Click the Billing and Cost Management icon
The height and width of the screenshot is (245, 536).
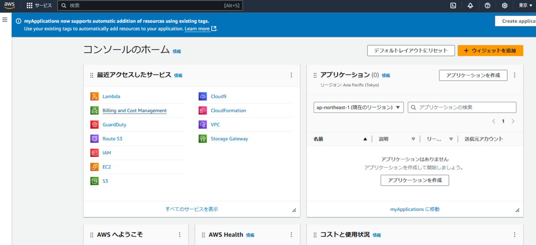[x=94, y=110]
